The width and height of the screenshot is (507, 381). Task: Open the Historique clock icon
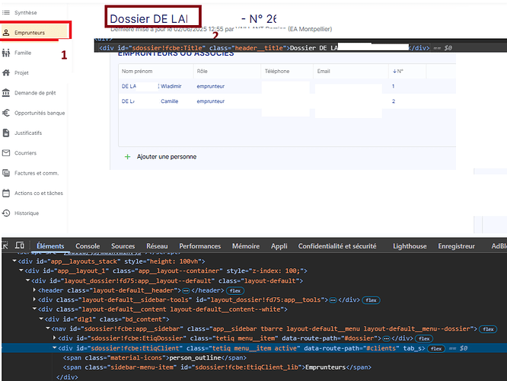pyautogui.click(x=6, y=213)
